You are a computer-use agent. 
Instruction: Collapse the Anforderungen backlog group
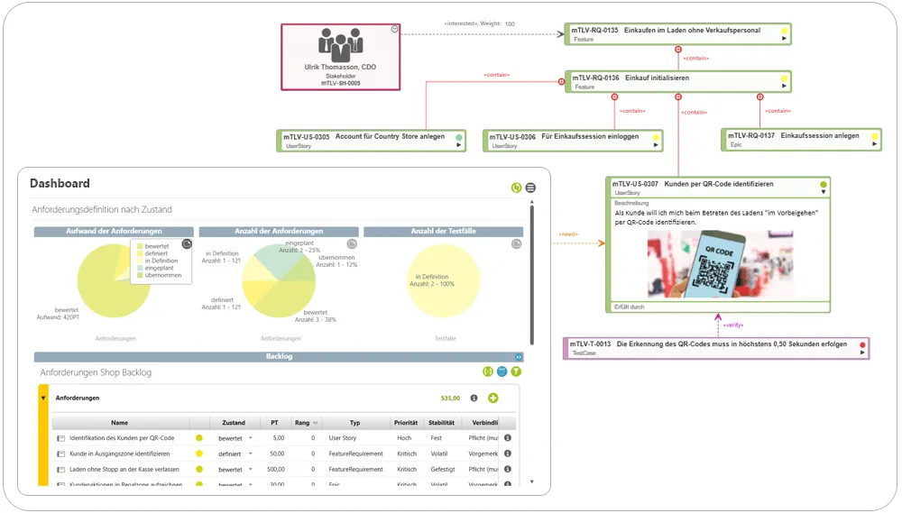click(x=43, y=398)
